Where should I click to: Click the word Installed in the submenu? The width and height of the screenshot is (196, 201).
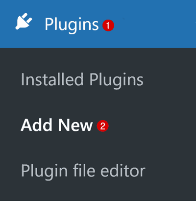[x=52, y=79]
